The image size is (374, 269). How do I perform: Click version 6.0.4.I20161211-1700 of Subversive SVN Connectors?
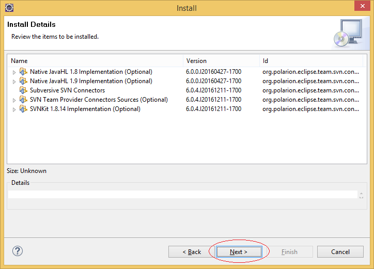[213, 90]
